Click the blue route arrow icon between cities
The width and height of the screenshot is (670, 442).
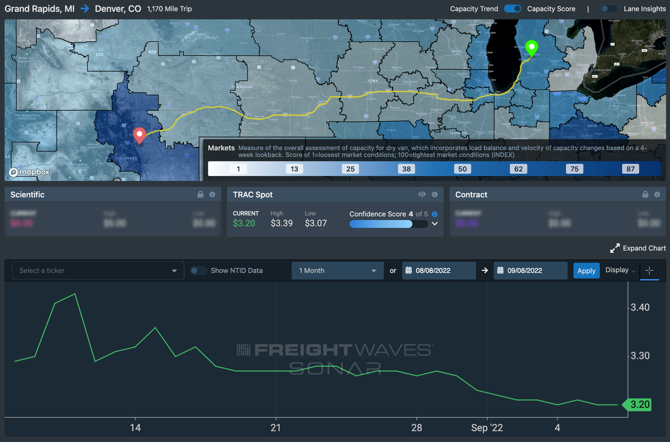tap(85, 9)
